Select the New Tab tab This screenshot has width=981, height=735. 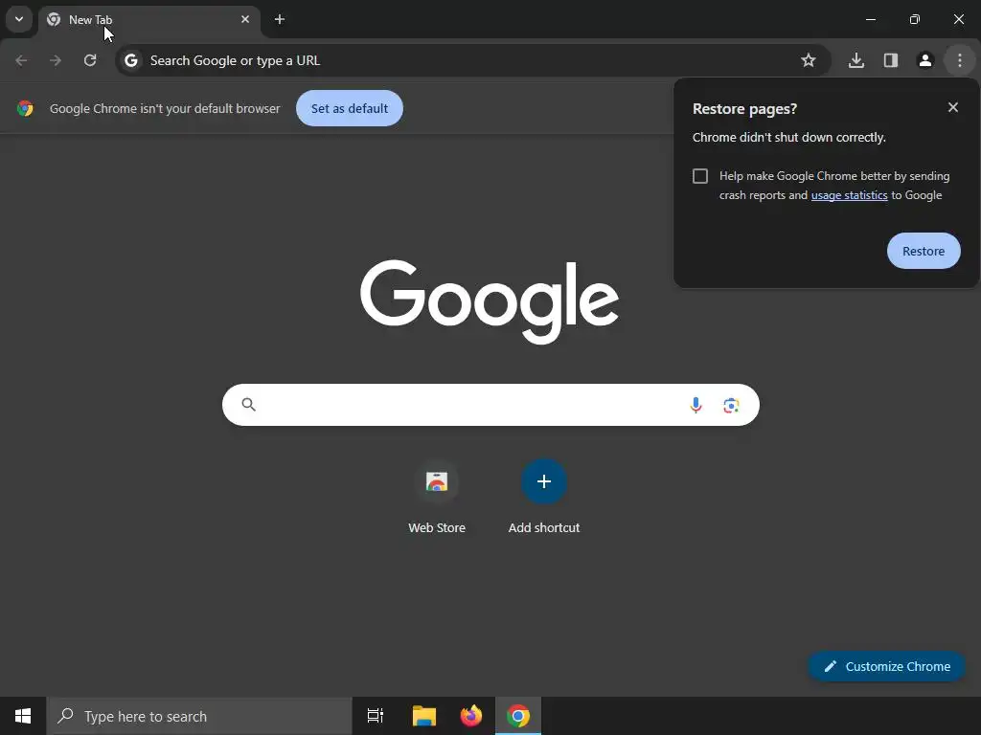point(148,20)
